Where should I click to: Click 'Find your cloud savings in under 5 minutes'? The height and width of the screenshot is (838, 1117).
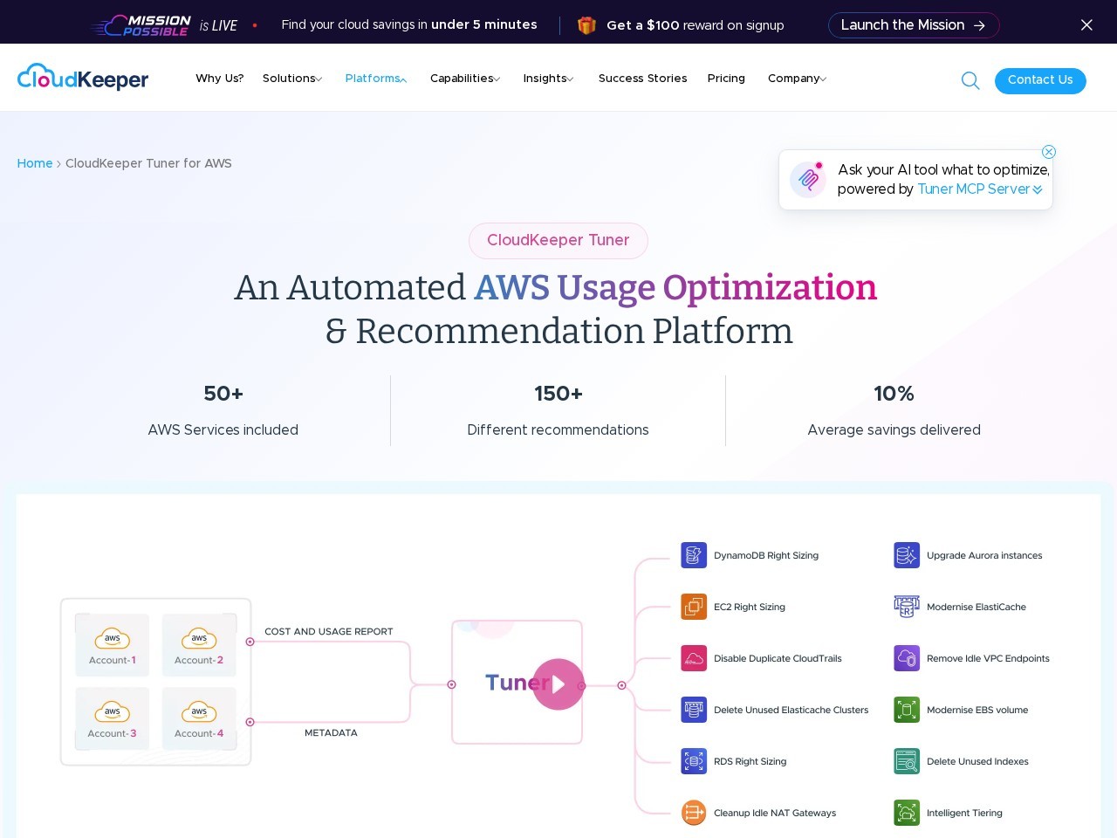[x=409, y=24]
